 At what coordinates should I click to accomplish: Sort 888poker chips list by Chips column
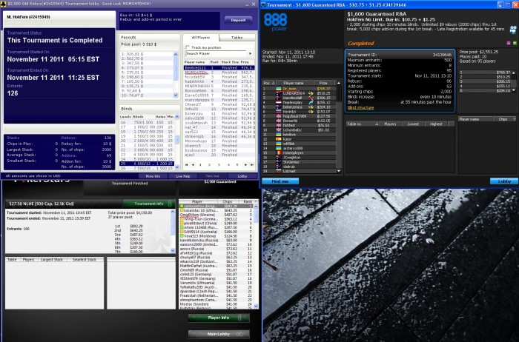(505, 119)
